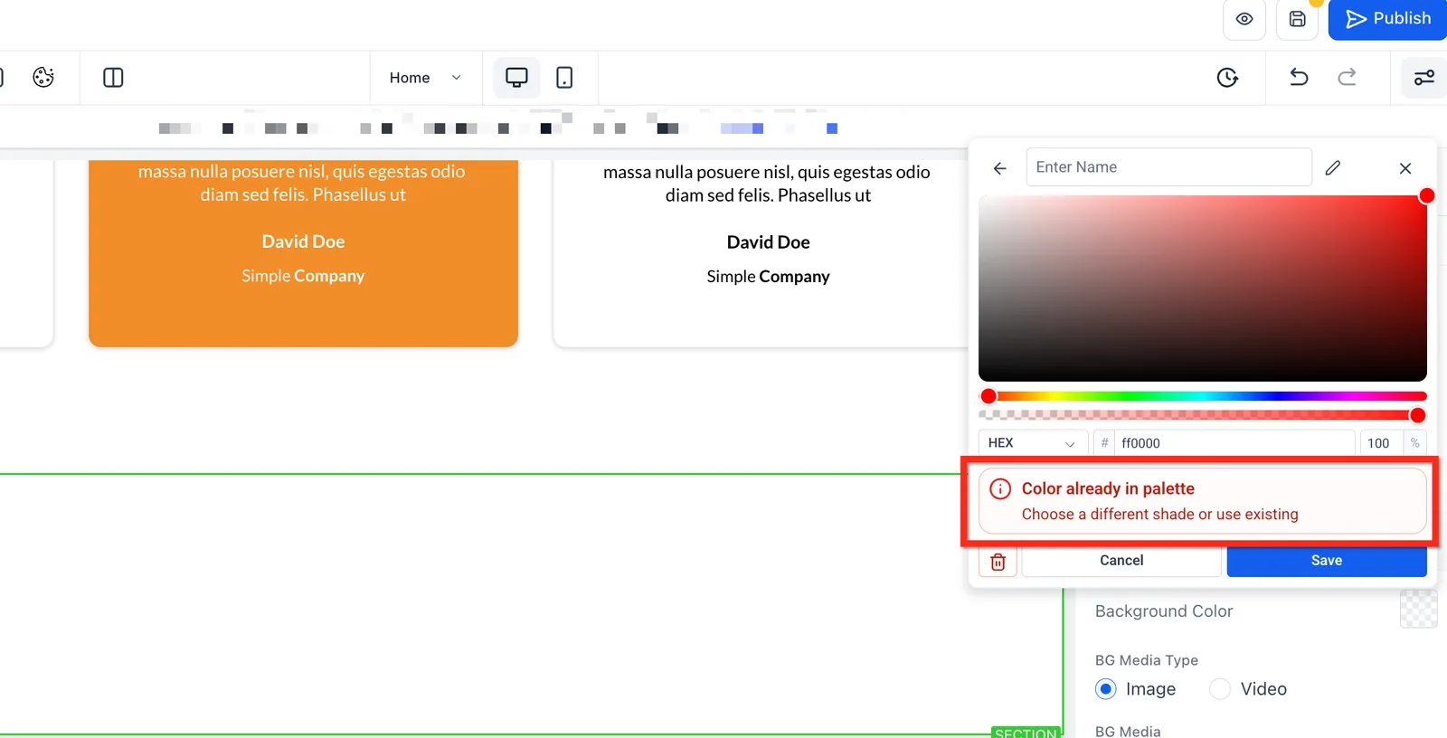Click the Cancel button

click(1121, 561)
